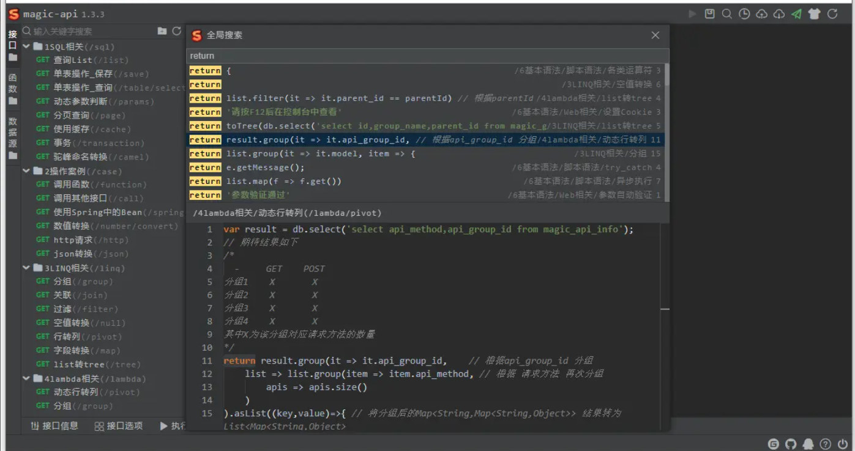
Task: Collapse the 4lambda相关 group
Action: pos(26,378)
